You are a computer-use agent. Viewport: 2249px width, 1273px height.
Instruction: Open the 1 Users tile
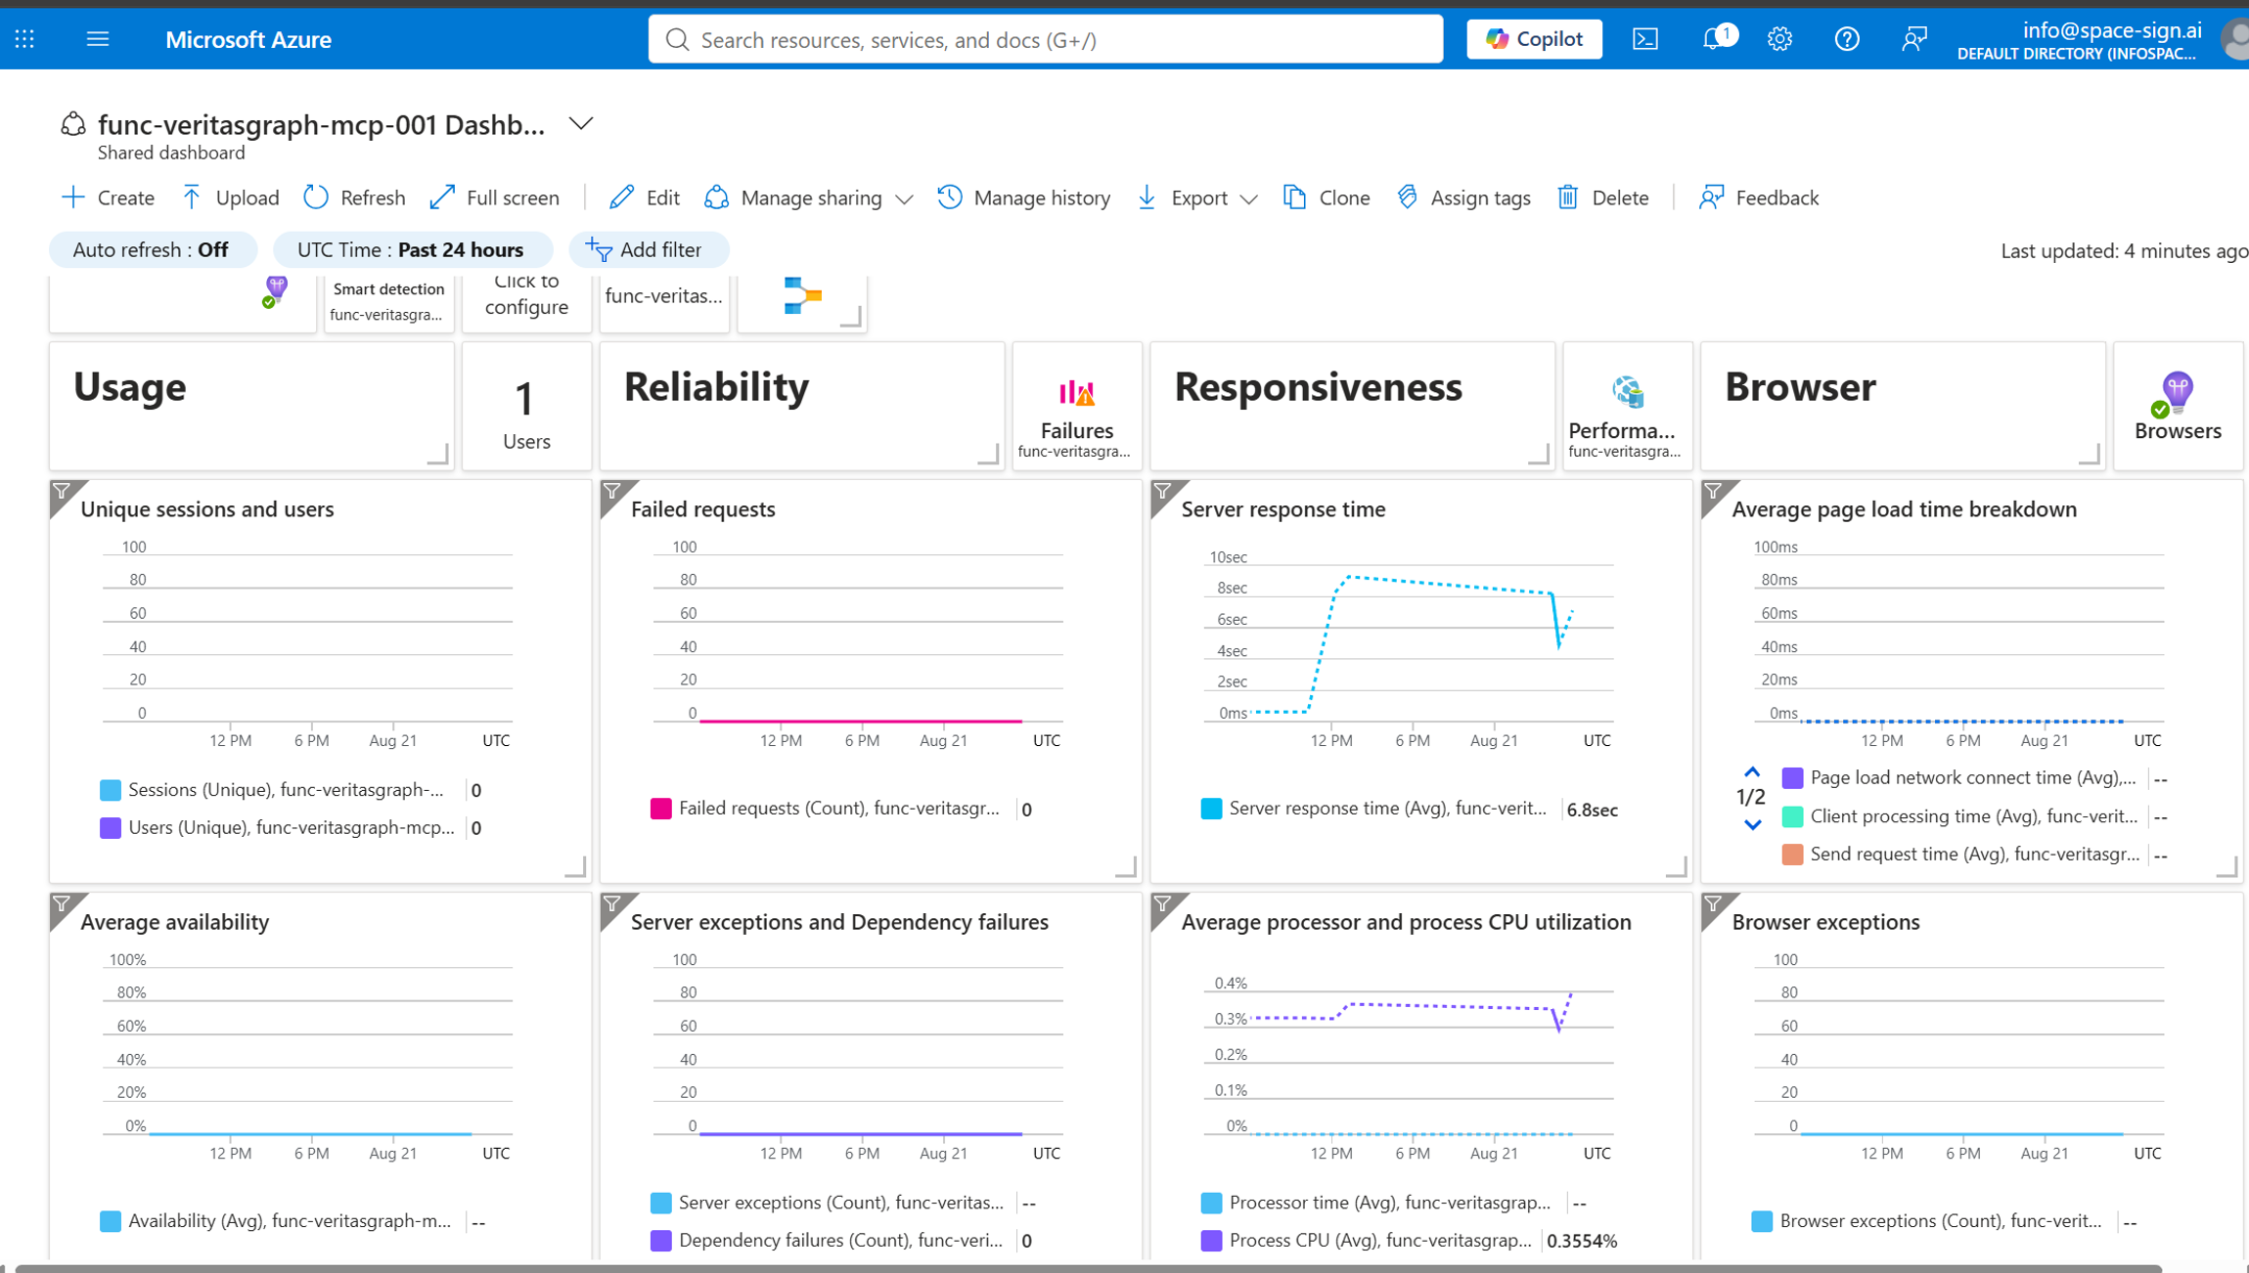526,407
